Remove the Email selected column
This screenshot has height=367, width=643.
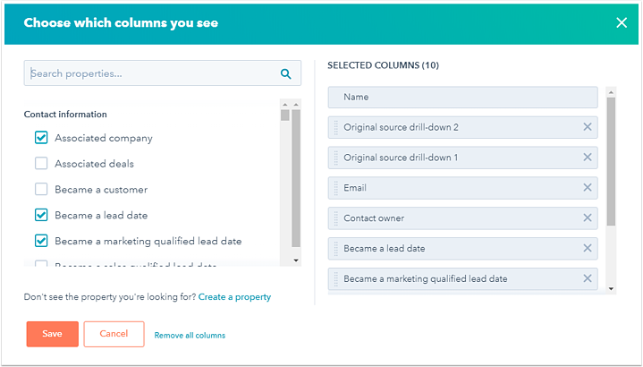click(x=588, y=188)
